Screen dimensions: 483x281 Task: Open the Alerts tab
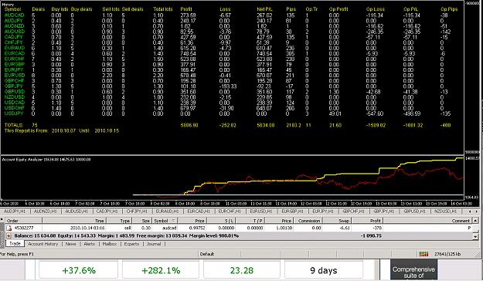pos(89,244)
